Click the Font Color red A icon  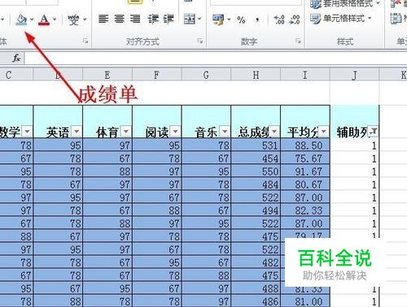tap(44, 19)
